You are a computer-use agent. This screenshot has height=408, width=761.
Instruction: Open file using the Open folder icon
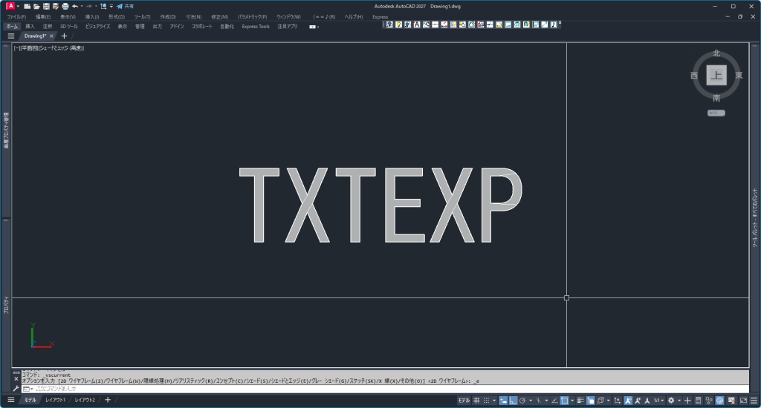36,6
